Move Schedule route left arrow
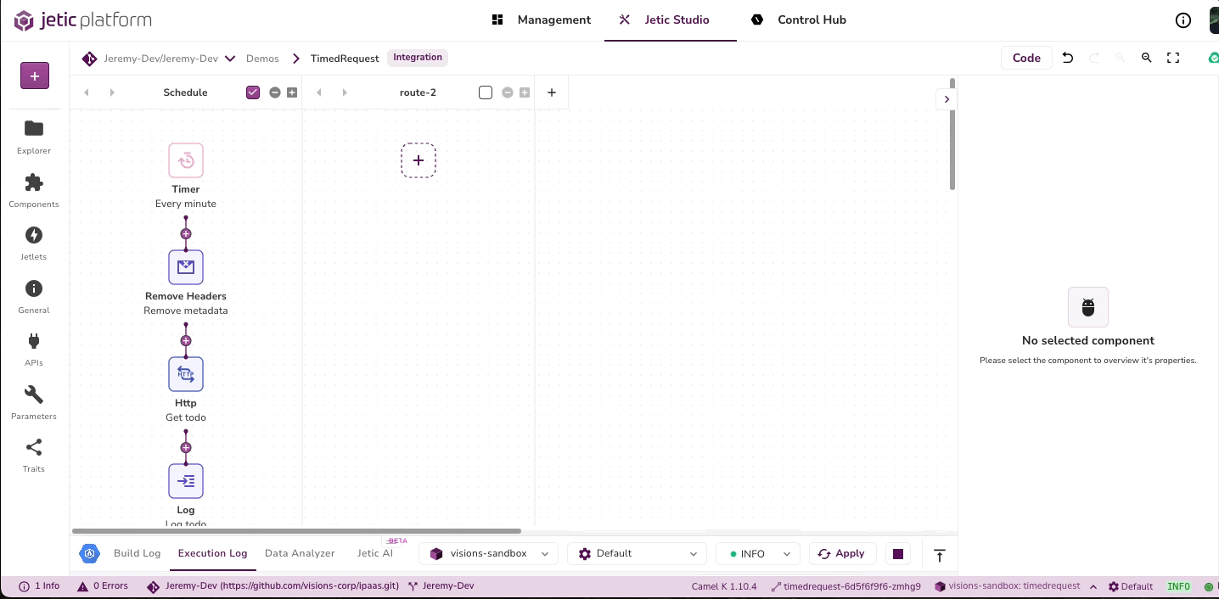1219x599 pixels. pyautogui.click(x=87, y=92)
